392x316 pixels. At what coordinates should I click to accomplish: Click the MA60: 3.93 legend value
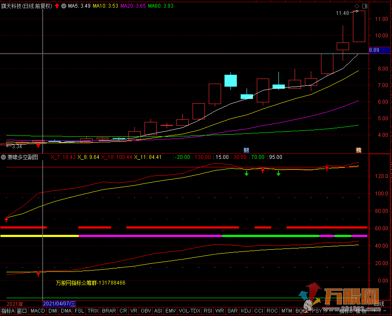click(x=161, y=6)
